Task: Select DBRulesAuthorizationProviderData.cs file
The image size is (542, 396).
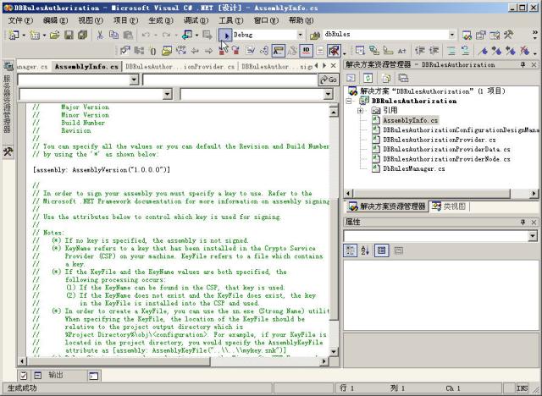Action: (x=446, y=149)
